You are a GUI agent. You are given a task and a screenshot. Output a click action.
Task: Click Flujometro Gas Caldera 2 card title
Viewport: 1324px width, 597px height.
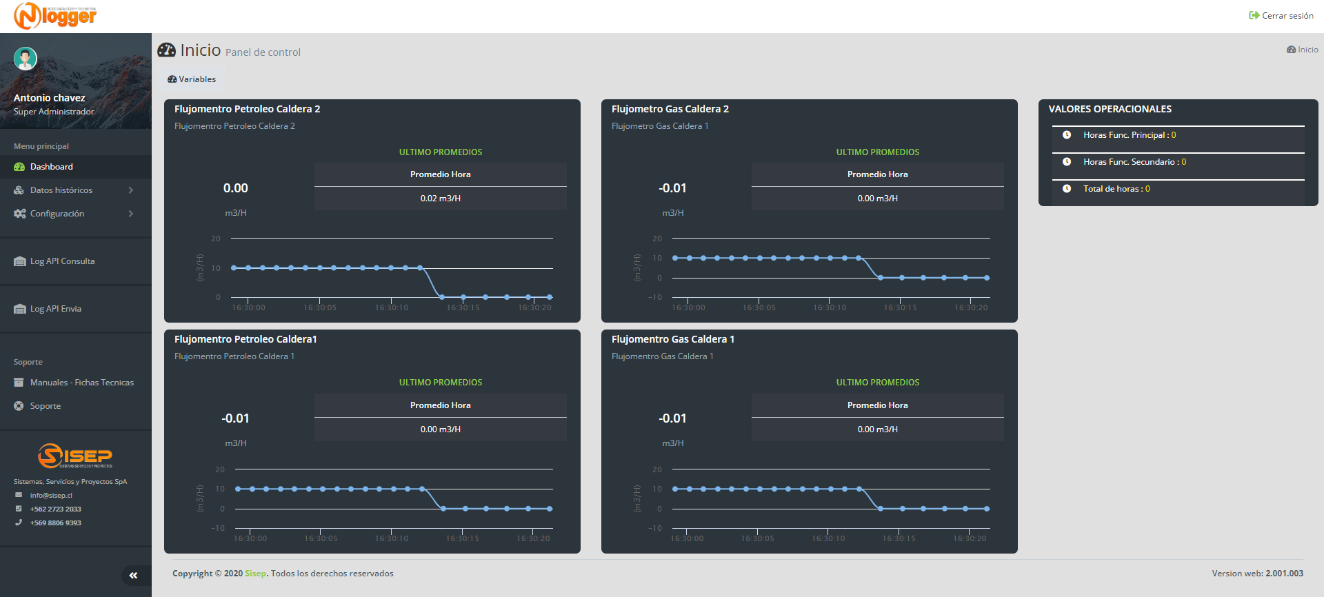[x=670, y=109]
